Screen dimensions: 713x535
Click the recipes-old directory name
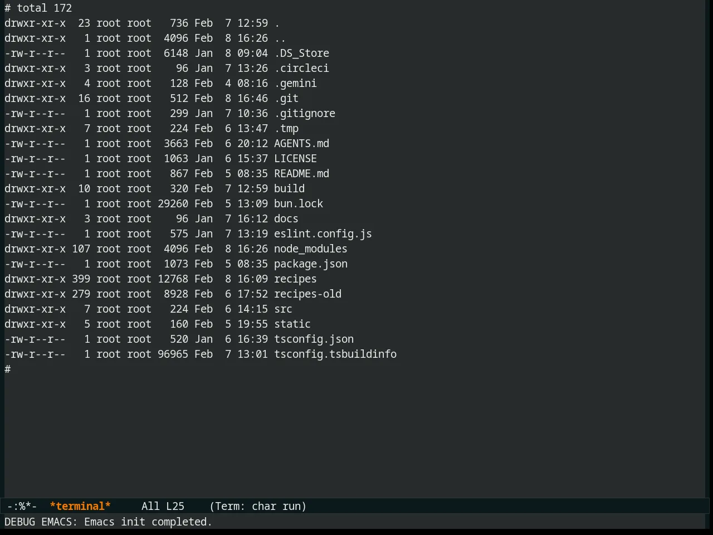click(307, 294)
